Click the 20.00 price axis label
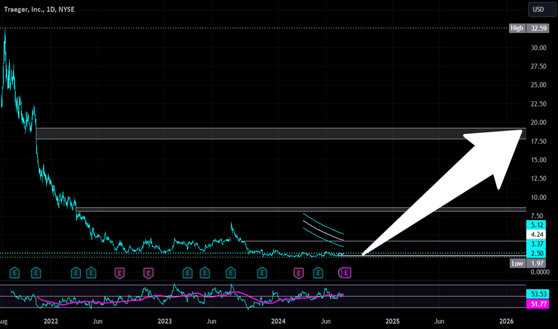The width and height of the screenshot is (558, 329). pyautogui.click(x=538, y=123)
